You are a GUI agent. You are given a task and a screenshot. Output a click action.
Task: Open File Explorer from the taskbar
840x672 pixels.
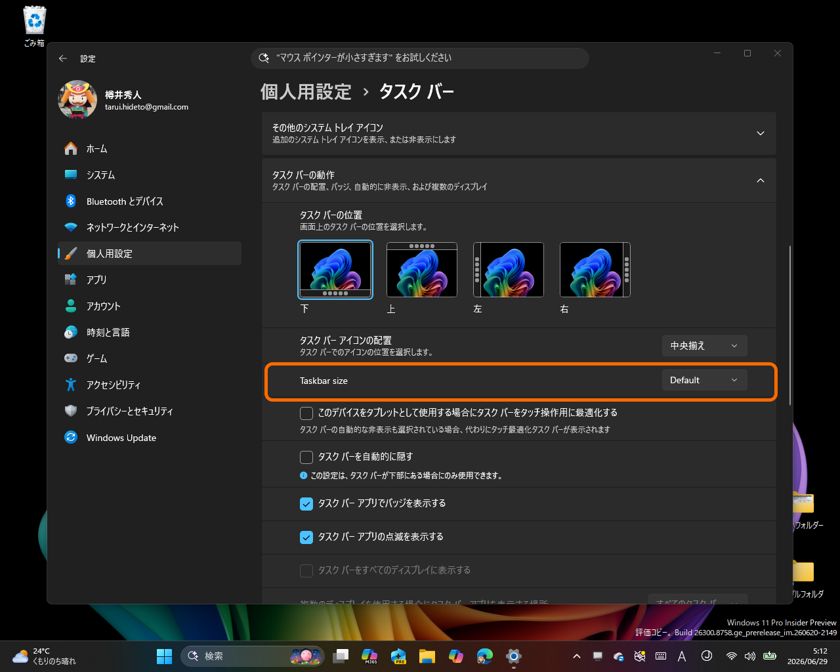(427, 656)
